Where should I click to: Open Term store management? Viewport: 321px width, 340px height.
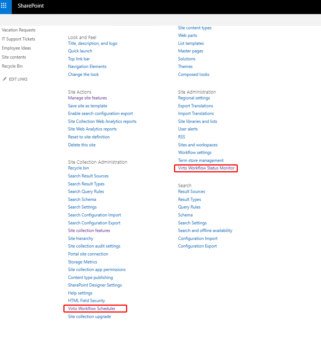tap(201, 160)
